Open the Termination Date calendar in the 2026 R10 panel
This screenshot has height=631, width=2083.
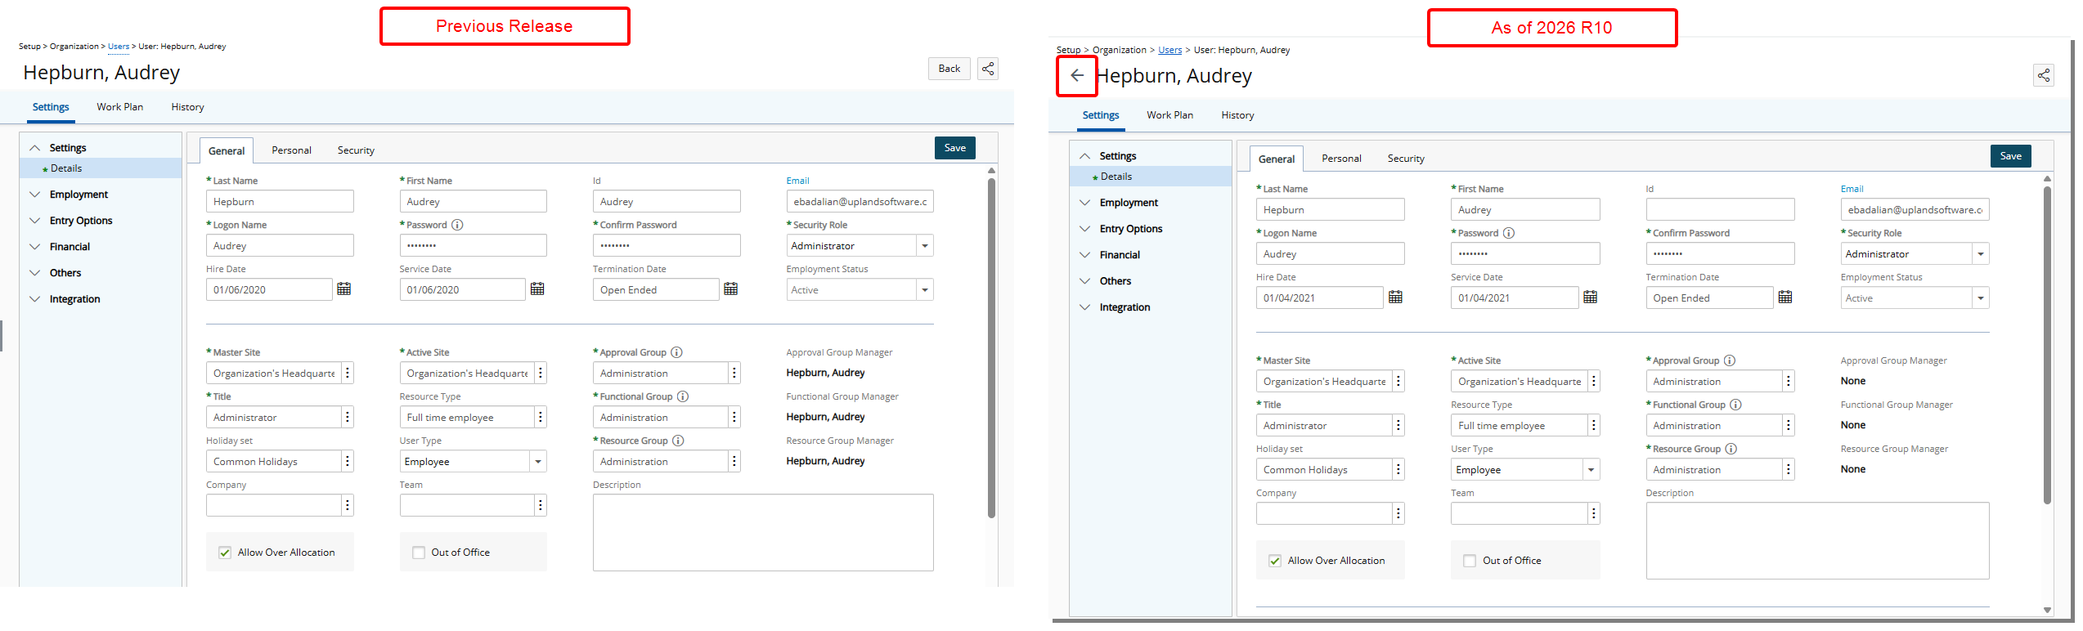click(x=1785, y=298)
